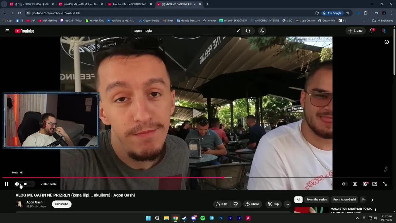Screen dimensions: 396x223
Task: Select 'From Agon Gashi' chip
Action: click(x=344, y=200)
